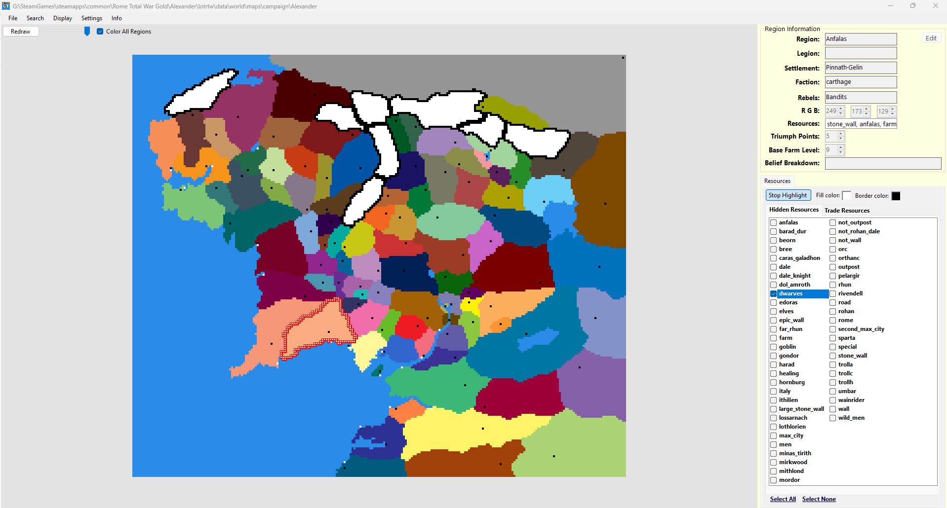Check the lothlorien resource checkbox

point(774,427)
